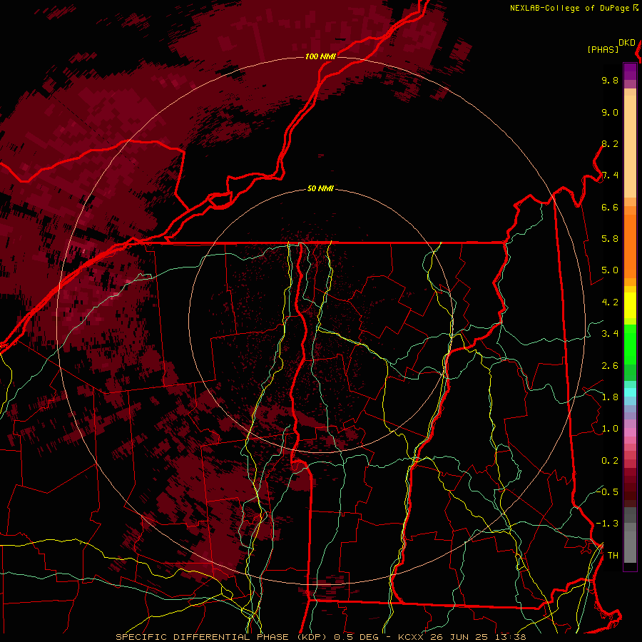Viewport: 642px width, 642px height.
Task: Click the 13:38 timestamp in caption
Action: pos(509,637)
